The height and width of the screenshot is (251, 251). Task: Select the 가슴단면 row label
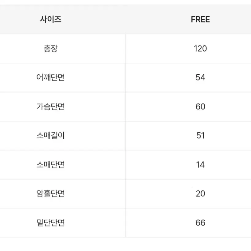[51, 107]
